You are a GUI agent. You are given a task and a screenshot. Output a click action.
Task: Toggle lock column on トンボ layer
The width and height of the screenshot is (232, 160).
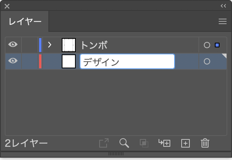coord(30,45)
